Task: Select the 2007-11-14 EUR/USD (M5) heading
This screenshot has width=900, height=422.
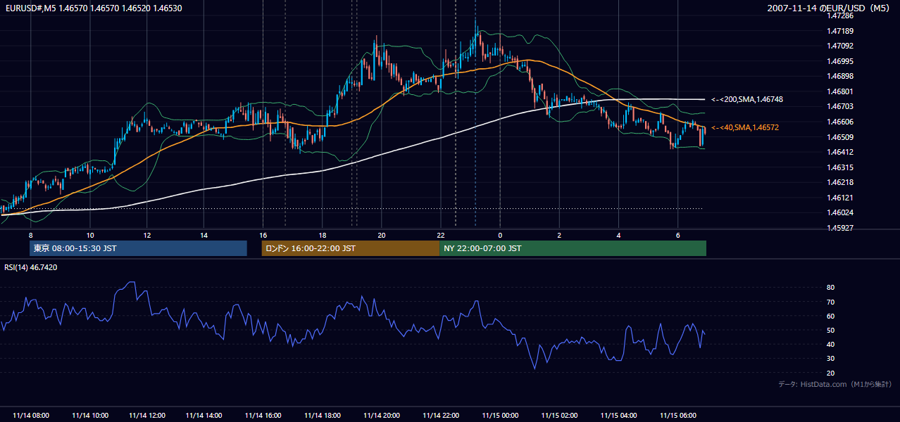Action: (x=830, y=8)
